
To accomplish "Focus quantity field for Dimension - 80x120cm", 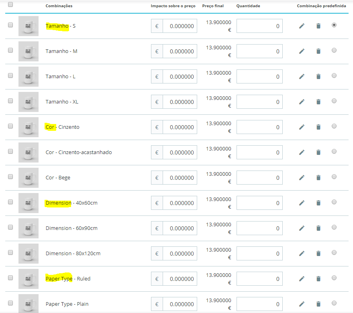I will tap(259, 254).
